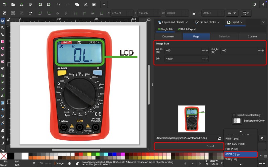Open the px units dropdown
Image resolution: width=268 pixels, height=167 pixels.
(x=232, y=13)
